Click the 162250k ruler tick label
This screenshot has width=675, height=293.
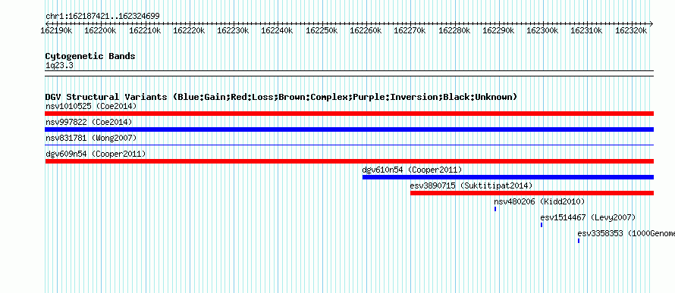tap(322, 30)
